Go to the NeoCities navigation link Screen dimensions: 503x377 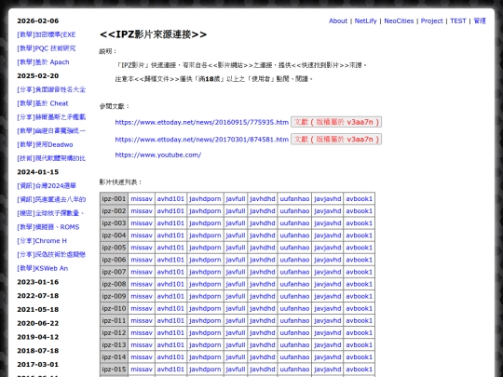pos(399,20)
